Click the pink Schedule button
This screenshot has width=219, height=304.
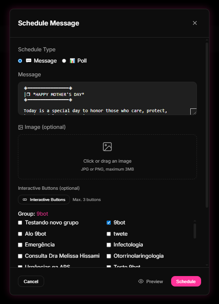click(186, 281)
